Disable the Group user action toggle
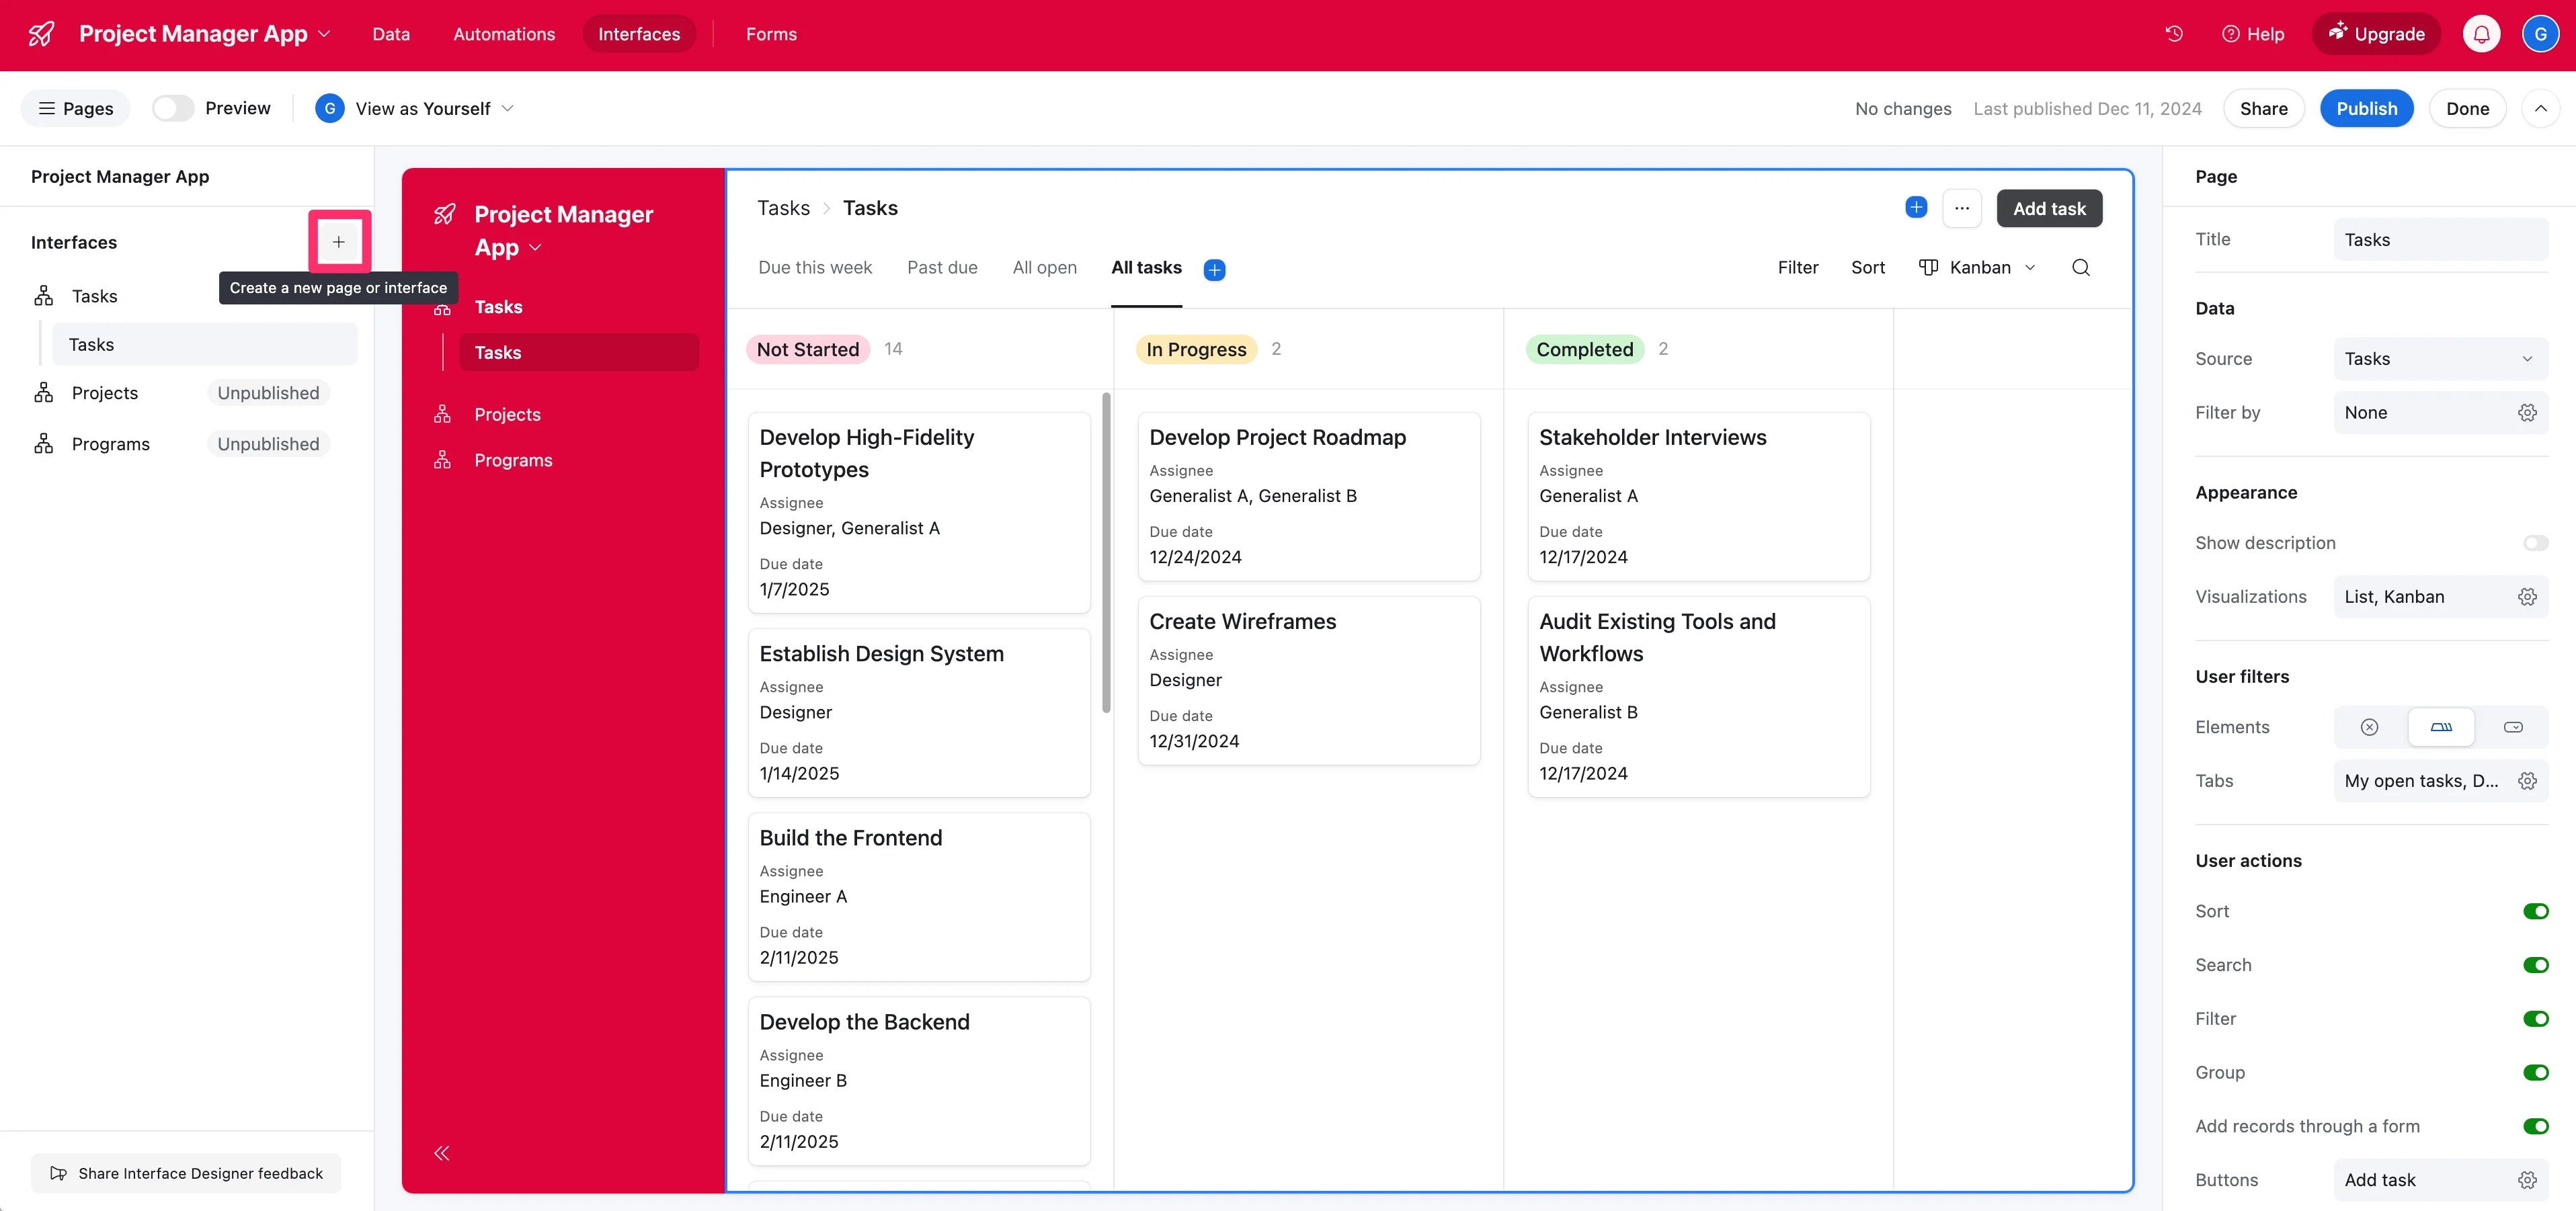2576x1211 pixels. [x=2535, y=1073]
